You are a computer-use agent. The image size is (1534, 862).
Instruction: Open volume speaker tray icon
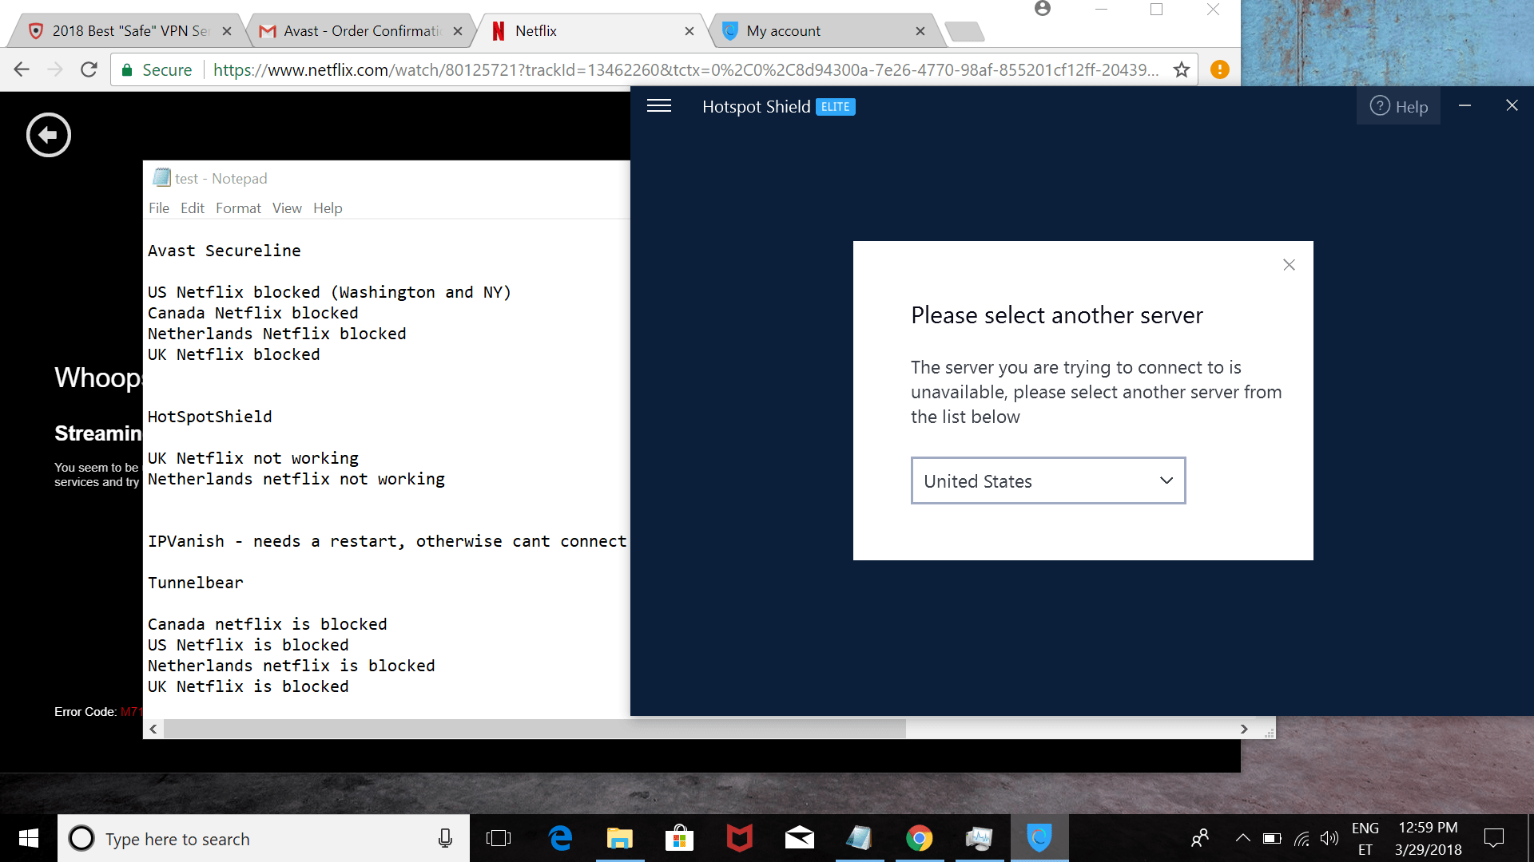1329,838
